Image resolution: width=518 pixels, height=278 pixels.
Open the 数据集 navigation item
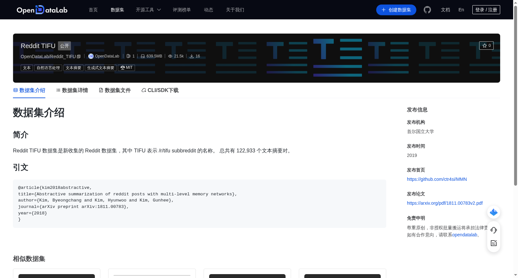(x=117, y=10)
